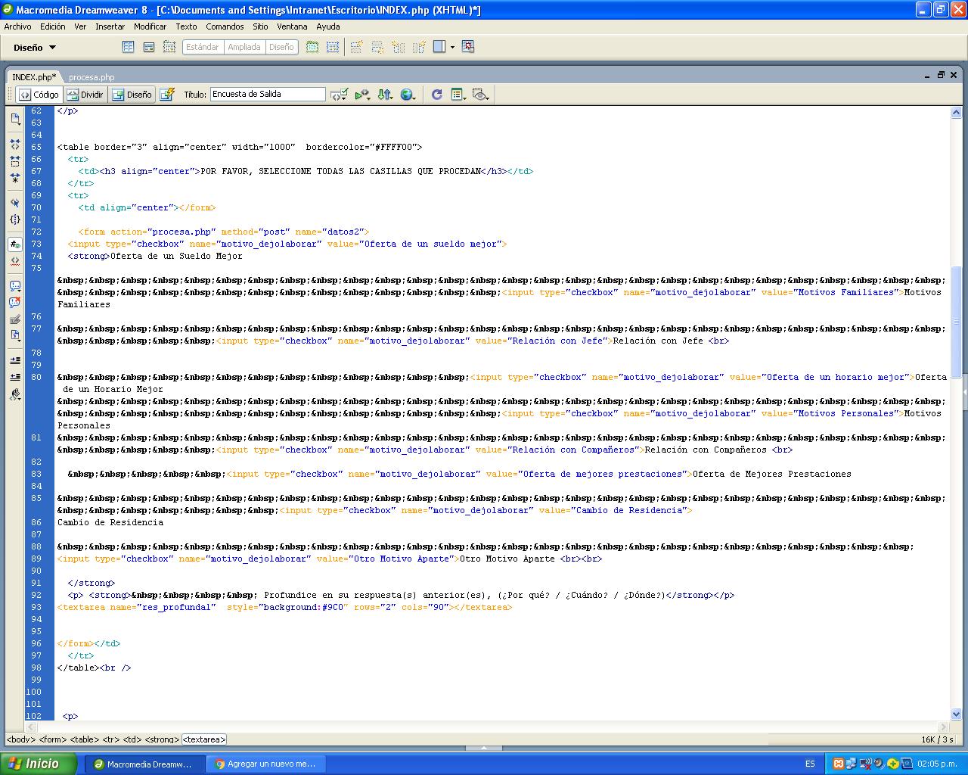
Task: Click the Wrap Tag icon
Action: pos(15,319)
